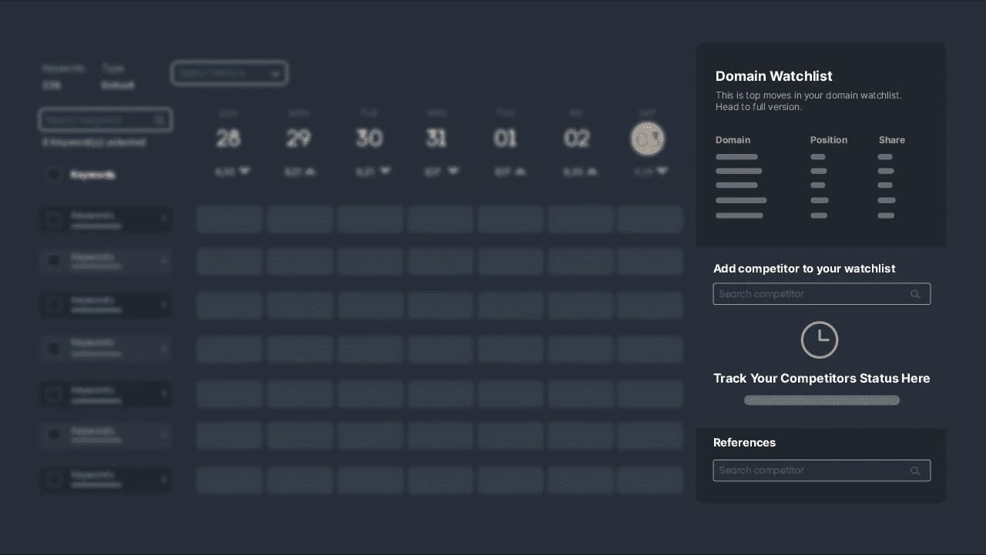Click the clock icon in the watchlist panel
This screenshot has width=986, height=555.
(x=820, y=339)
